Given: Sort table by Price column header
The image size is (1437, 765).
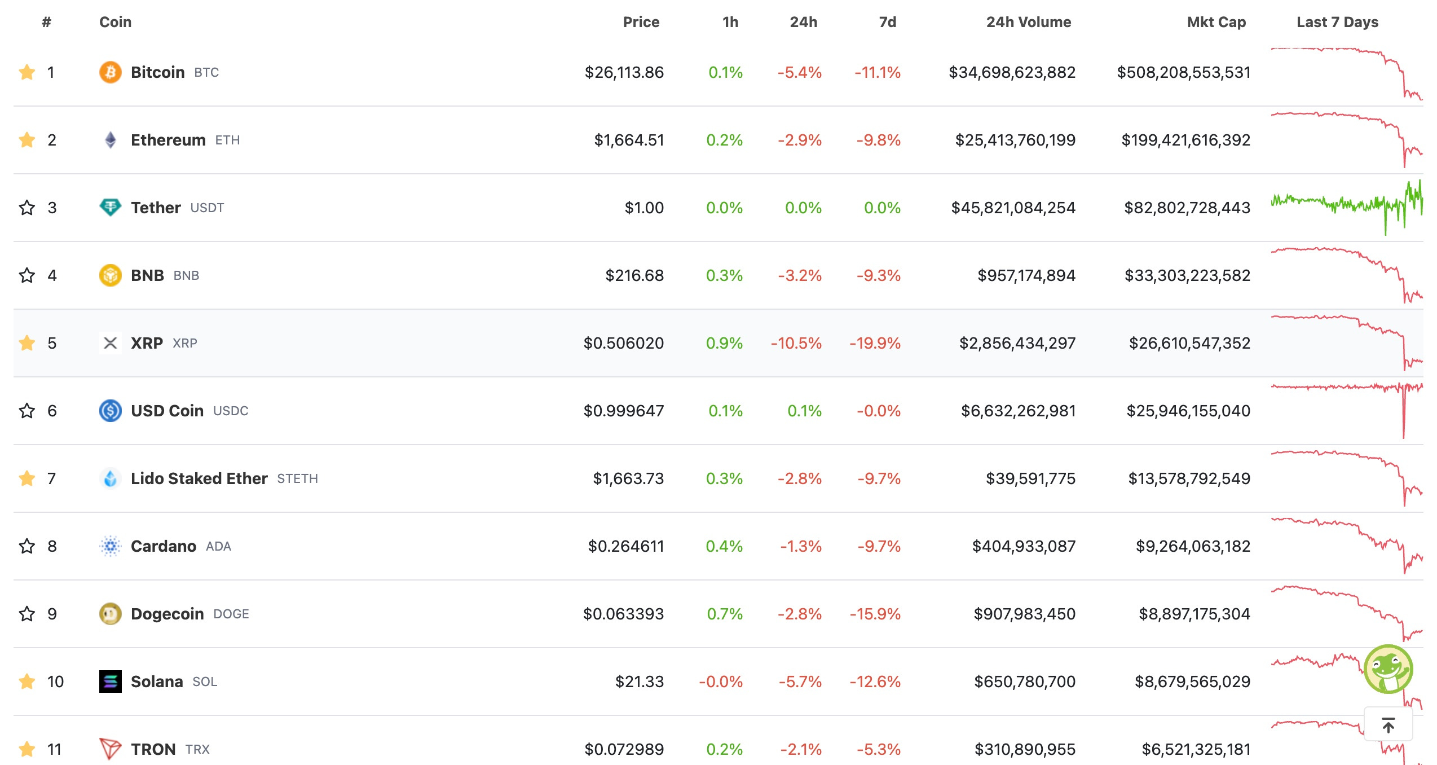Looking at the screenshot, I should 641,22.
